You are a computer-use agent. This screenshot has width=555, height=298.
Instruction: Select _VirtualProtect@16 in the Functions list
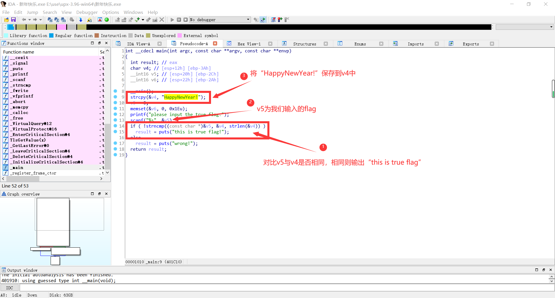[x=52, y=129]
